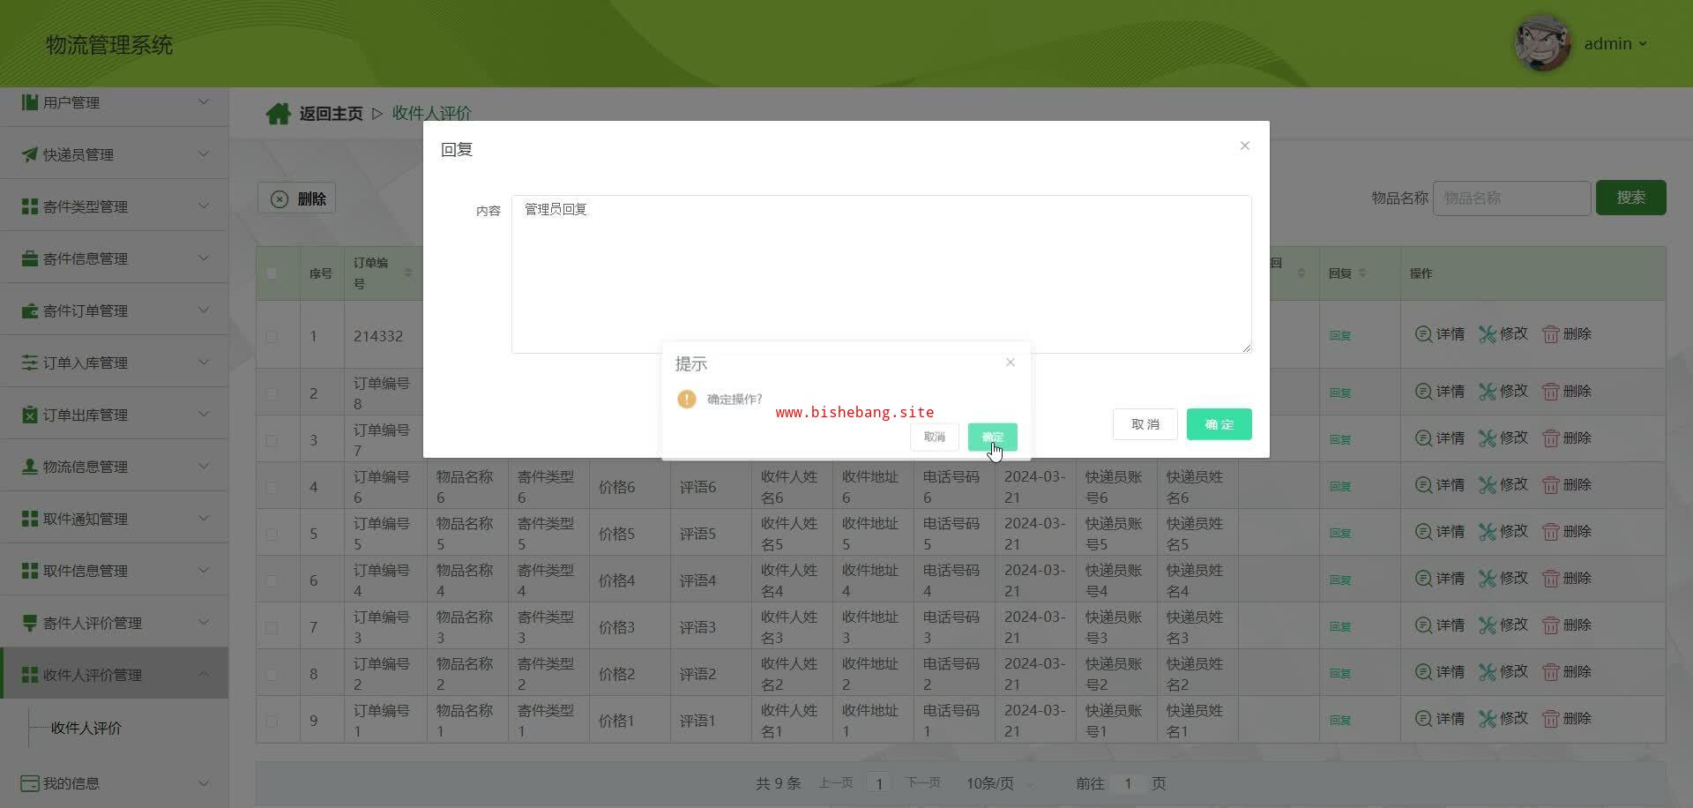Click 详情 icon in row 7
Screen dimensions: 1693x808
point(1423,625)
